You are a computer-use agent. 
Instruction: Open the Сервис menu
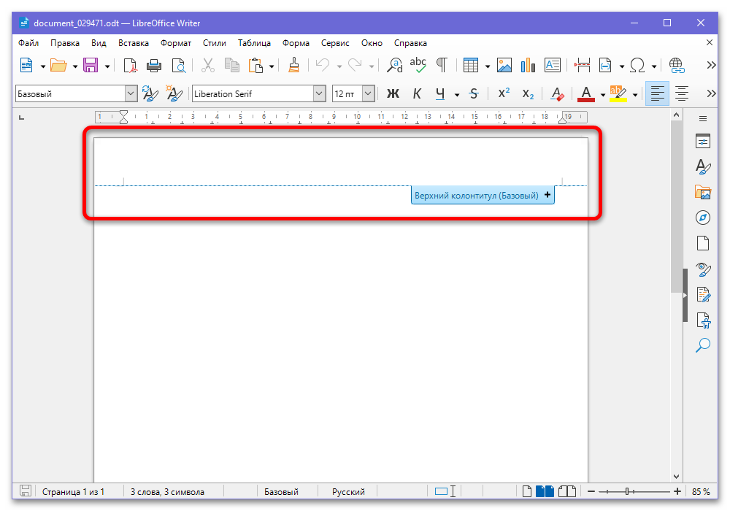pyautogui.click(x=335, y=43)
